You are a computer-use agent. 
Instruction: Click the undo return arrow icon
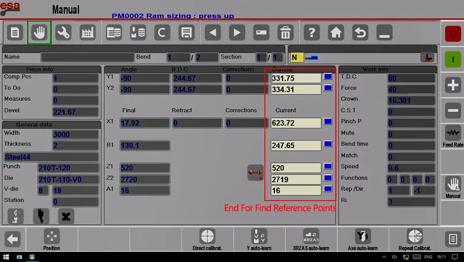(x=360, y=32)
